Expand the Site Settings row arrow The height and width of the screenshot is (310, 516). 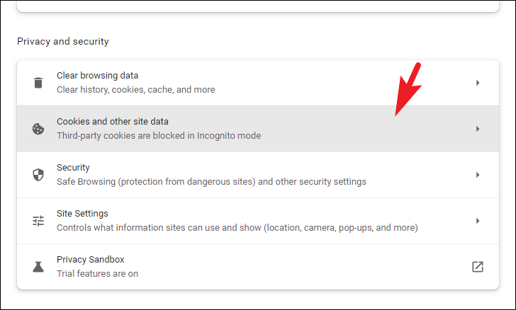[x=478, y=221]
